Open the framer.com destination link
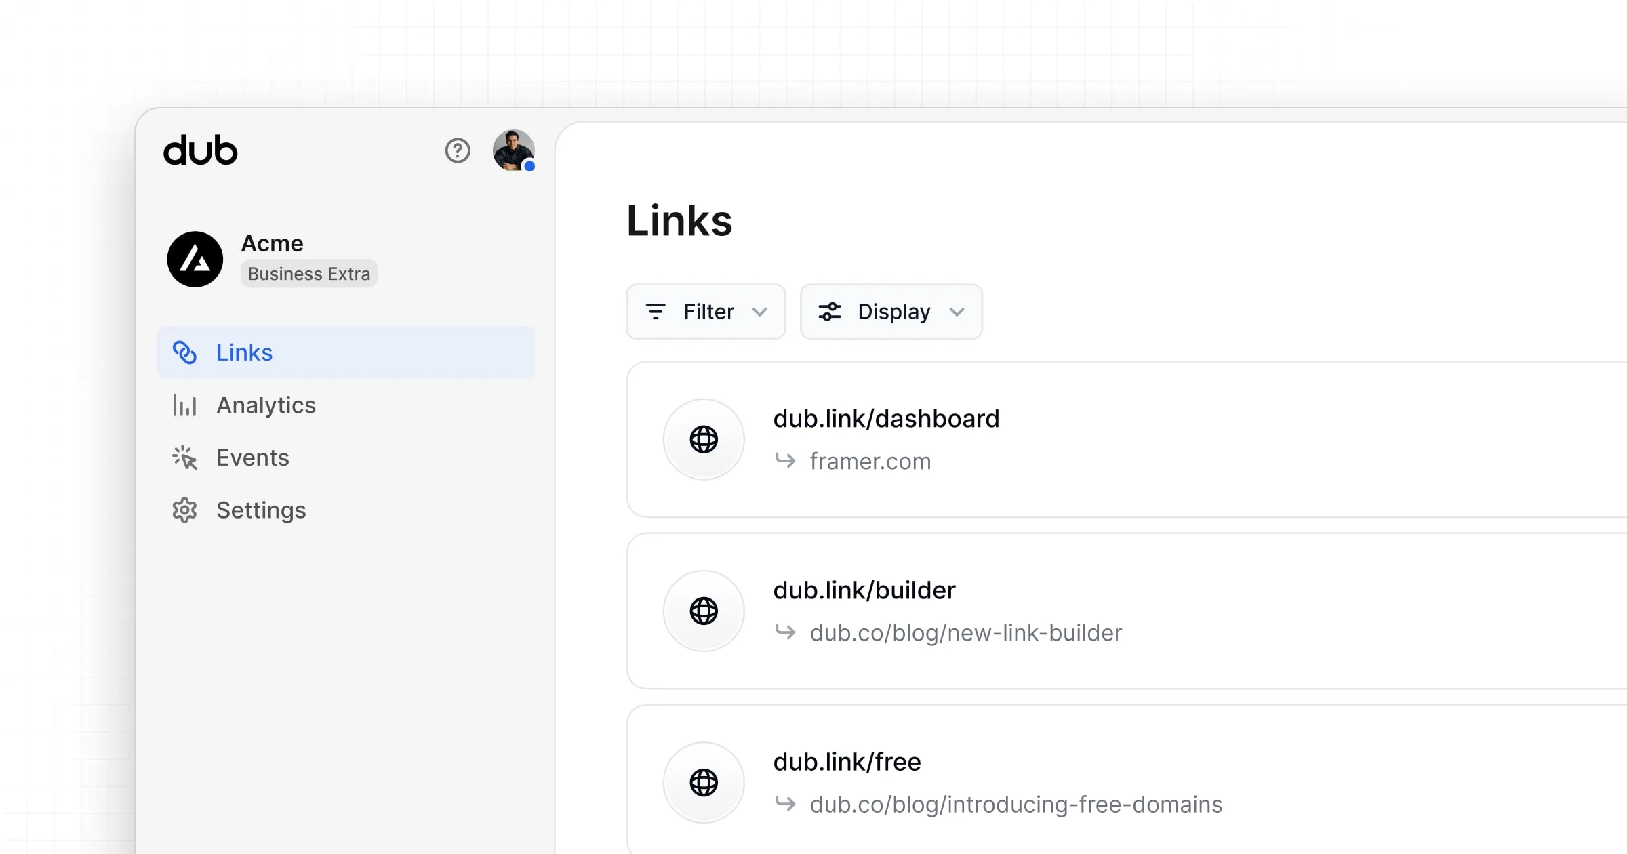The height and width of the screenshot is (854, 1627). pyautogui.click(x=870, y=462)
